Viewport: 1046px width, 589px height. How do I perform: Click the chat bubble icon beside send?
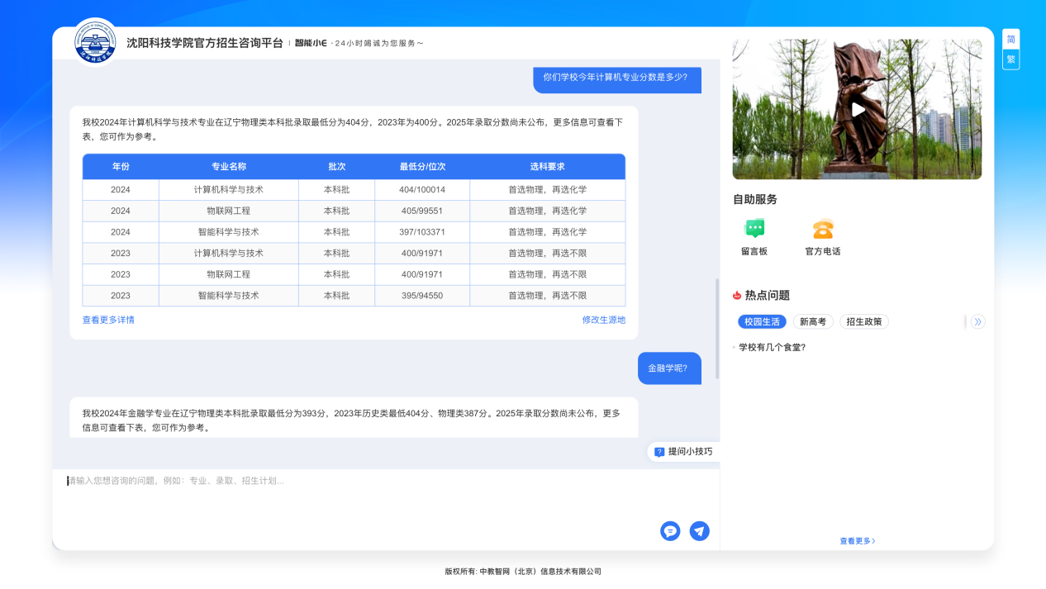pos(670,531)
